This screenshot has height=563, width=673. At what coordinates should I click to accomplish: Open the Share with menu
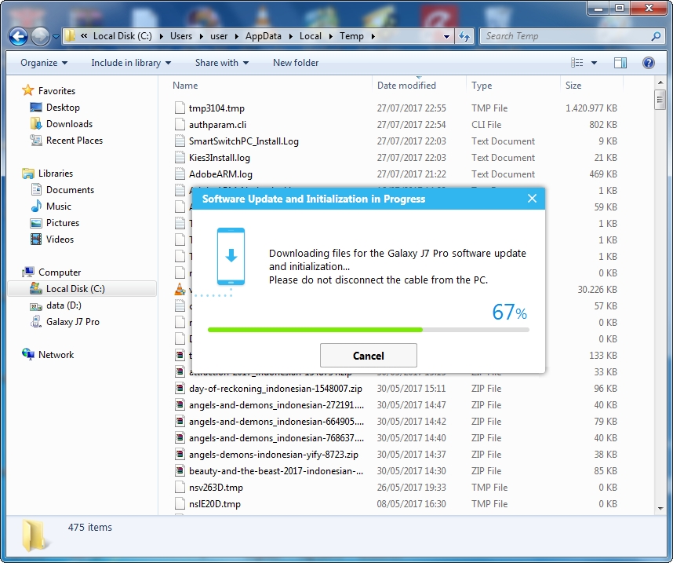pyautogui.click(x=222, y=63)
